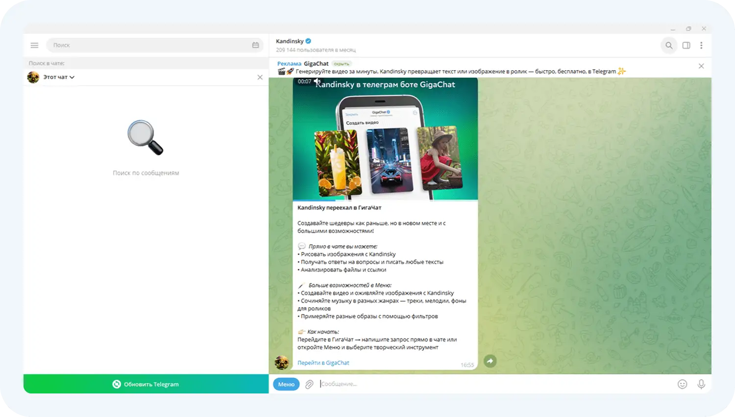735x417 pixels.
Task: Maximize the Telegram window
Action: pos(688,29)
